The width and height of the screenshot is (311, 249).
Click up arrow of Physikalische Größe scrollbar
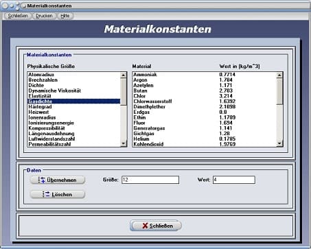124,75
